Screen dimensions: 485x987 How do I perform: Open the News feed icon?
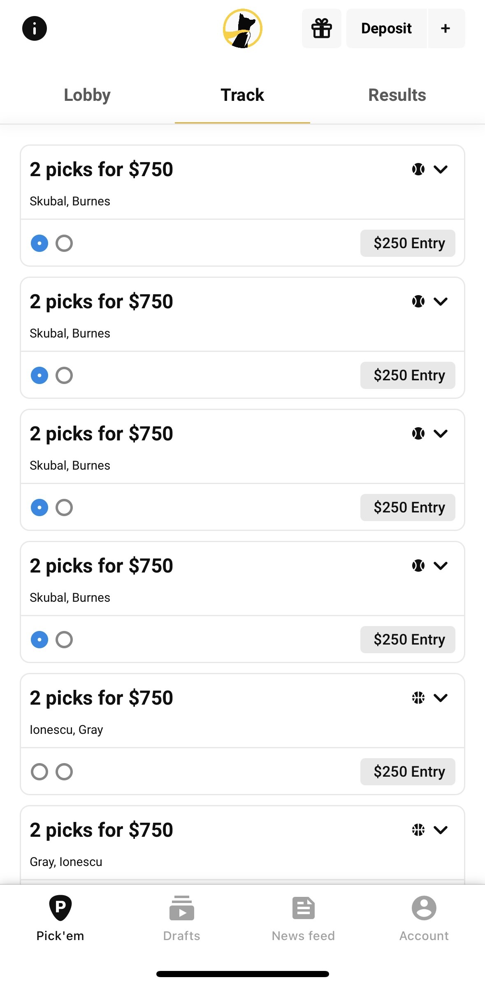point(303,908)
